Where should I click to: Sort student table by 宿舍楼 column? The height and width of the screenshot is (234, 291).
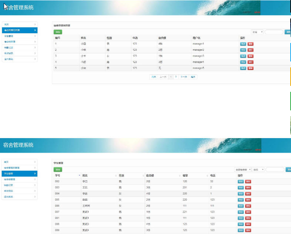163,175
